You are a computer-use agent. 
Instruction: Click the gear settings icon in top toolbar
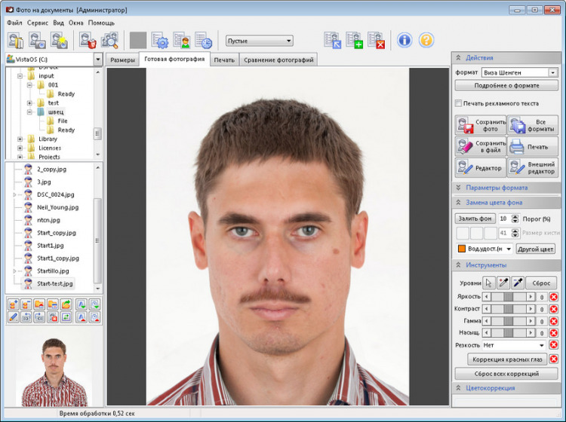tap(159, 40)
